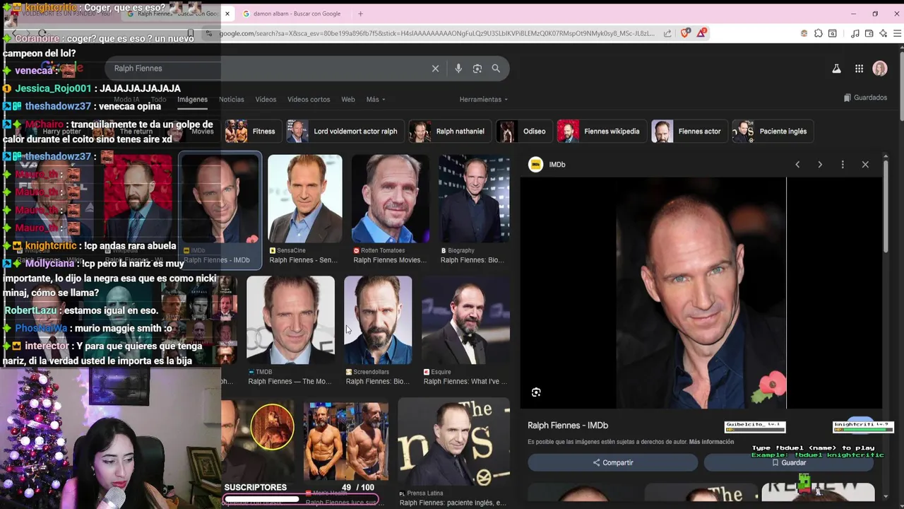Screen dimensions: 904x509
Task: Click the large IMDb preview image
Action: click(x=701, y=293)
